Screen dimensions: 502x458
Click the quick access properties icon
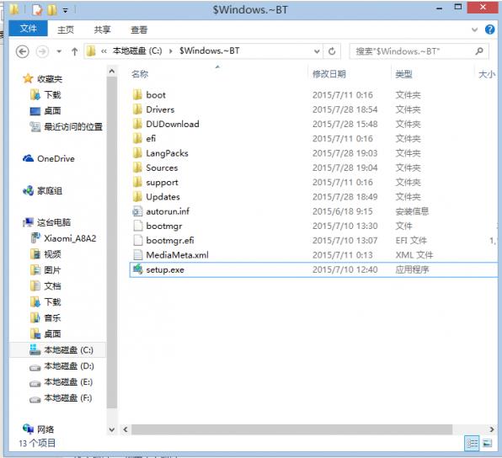37,10
